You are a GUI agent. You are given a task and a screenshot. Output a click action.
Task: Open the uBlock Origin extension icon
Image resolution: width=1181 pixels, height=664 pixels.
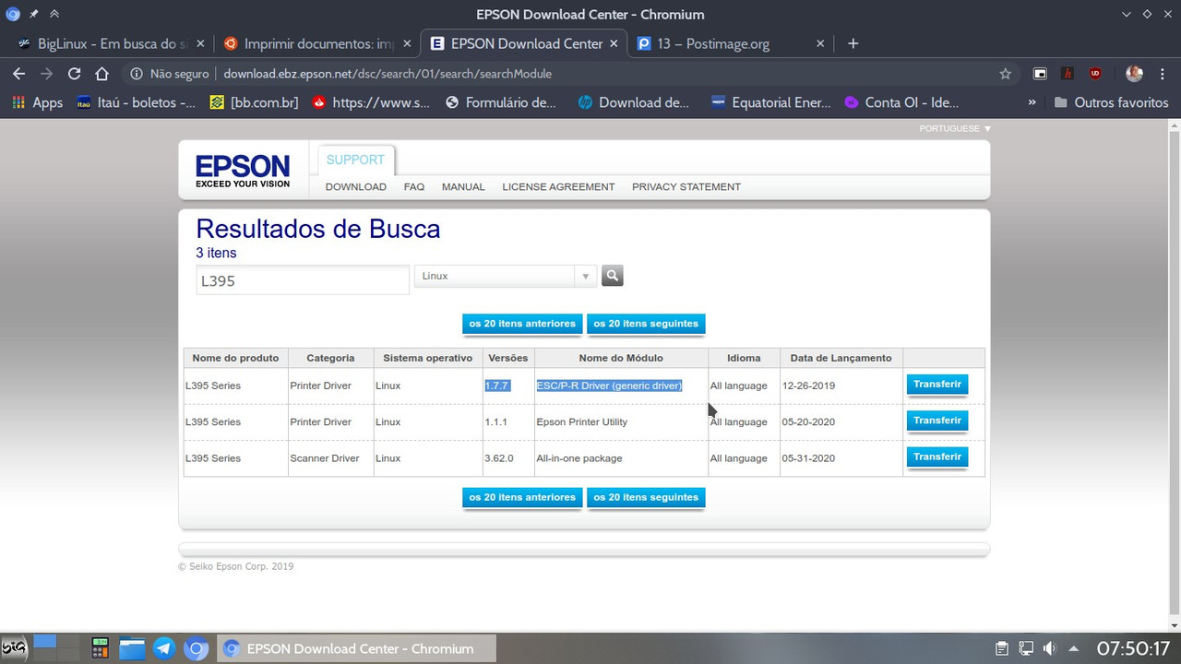1095,74
